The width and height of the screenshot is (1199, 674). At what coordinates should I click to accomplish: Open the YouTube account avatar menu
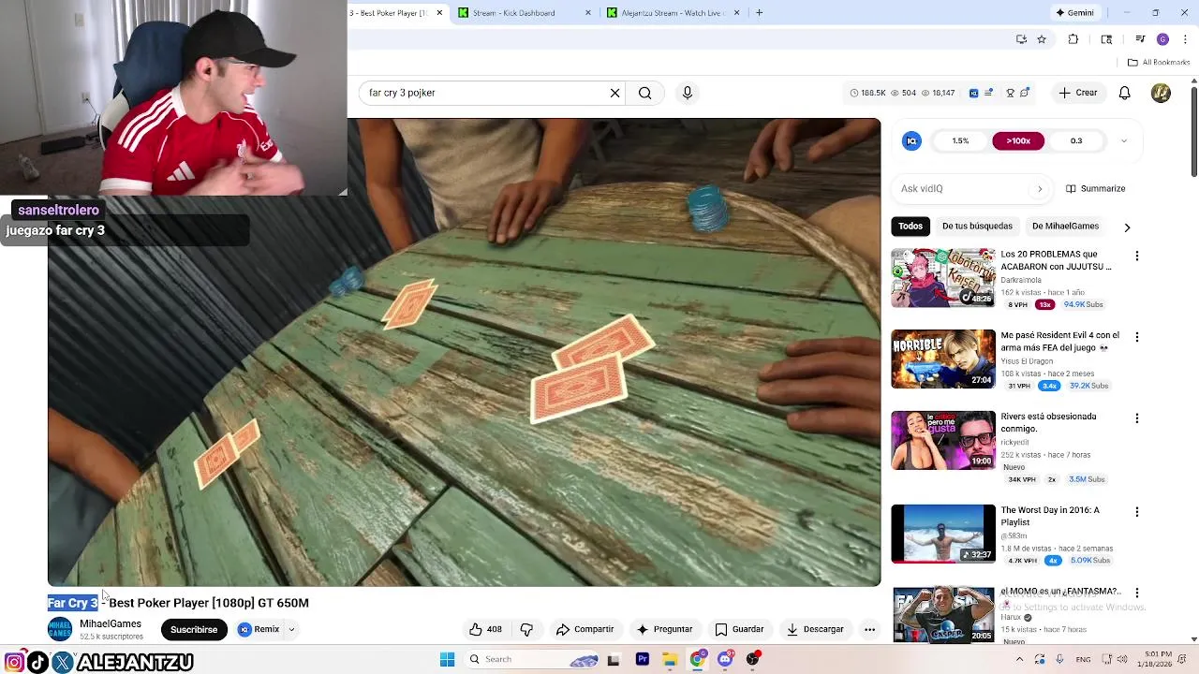click(x=1161, y=93)
